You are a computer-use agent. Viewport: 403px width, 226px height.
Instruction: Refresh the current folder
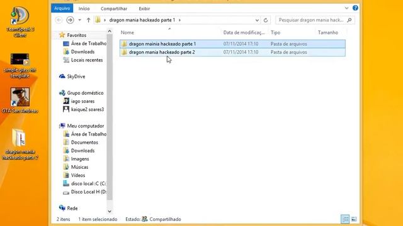(266, 20)
